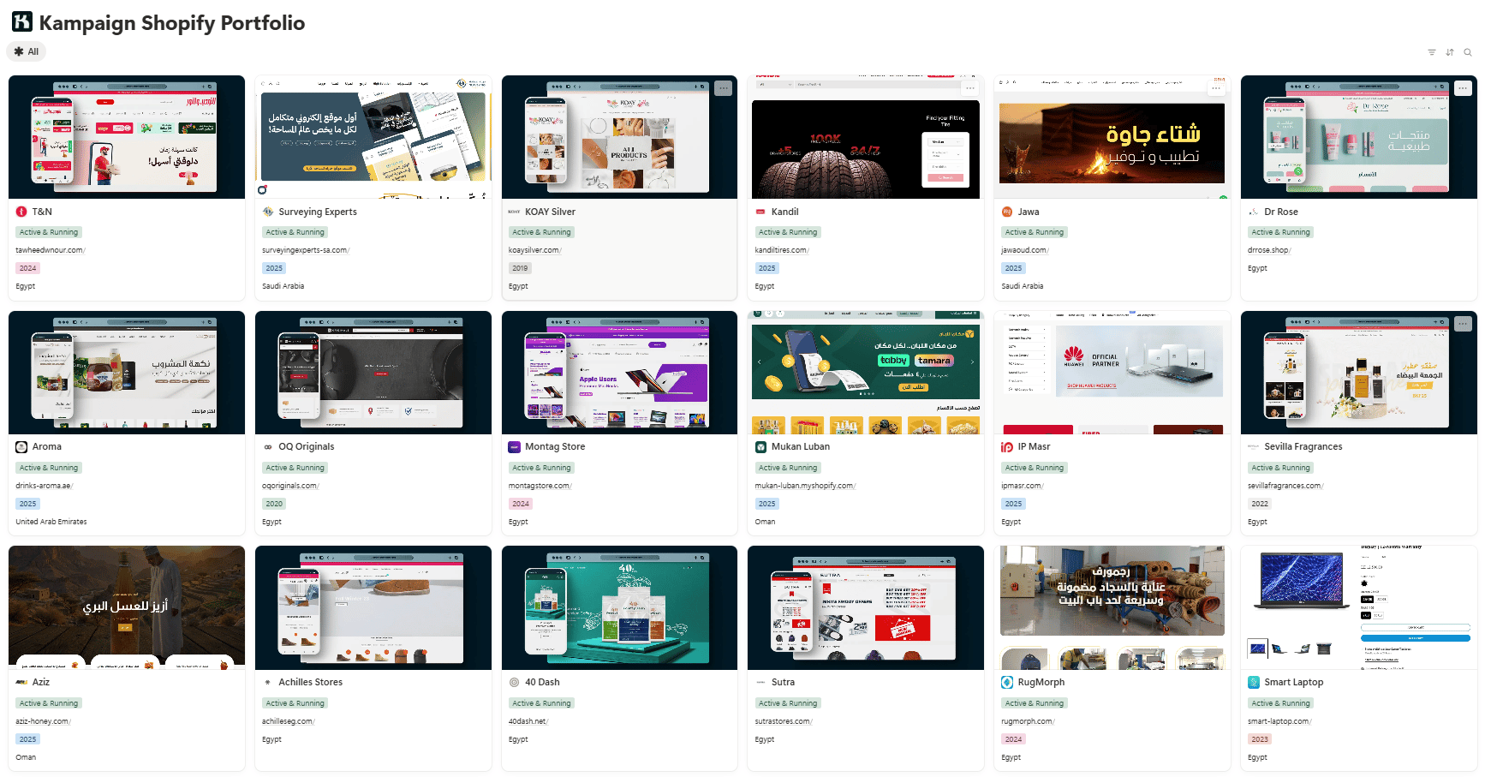This screenshot has width=1485, height=777.
Task: Click the three-dot menu on Kandil card
Action: (x=969, y=88)
